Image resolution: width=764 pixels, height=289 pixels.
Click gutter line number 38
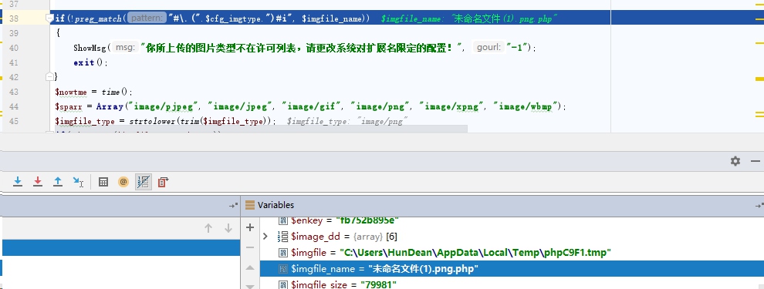click(14, 18)
